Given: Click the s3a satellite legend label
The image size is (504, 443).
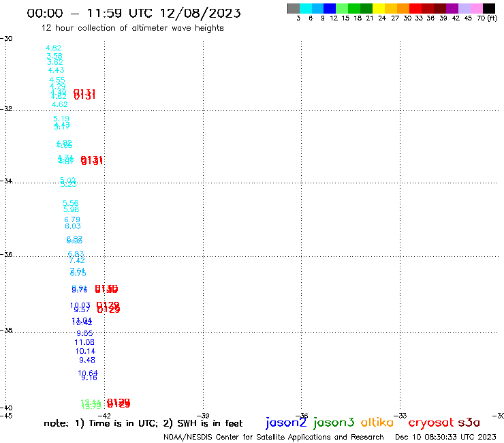Looking at the screenshot, I should (469, 423).
